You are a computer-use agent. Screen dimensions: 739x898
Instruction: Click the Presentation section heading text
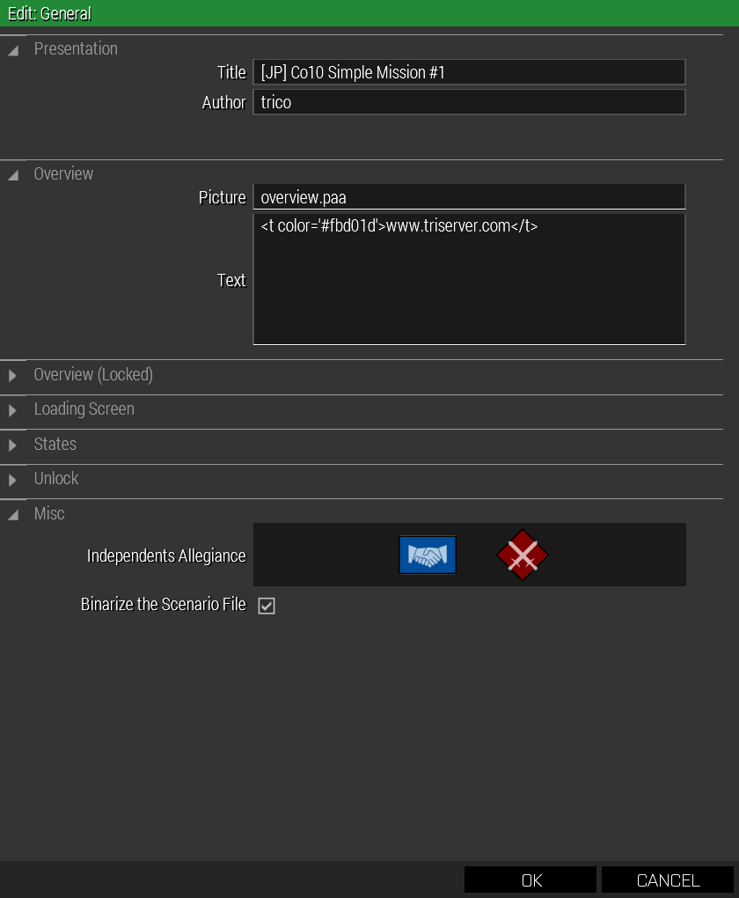coord(76,48)
